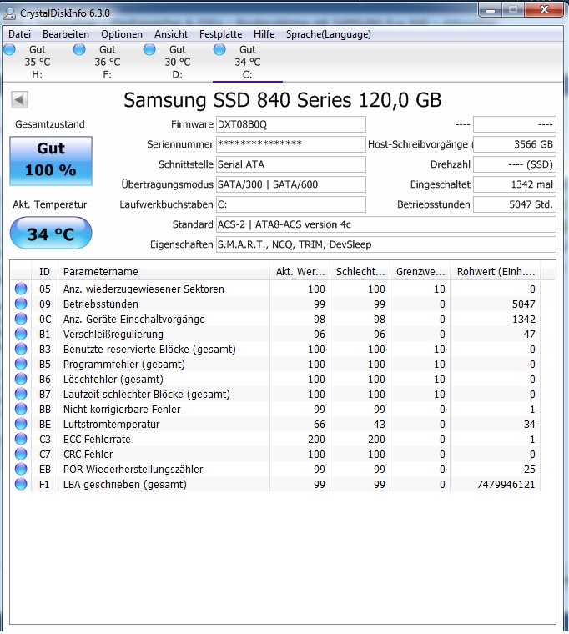Click the Betriebsstunden value 5047 Std.
Screen dimensions: 569x634
515,204
